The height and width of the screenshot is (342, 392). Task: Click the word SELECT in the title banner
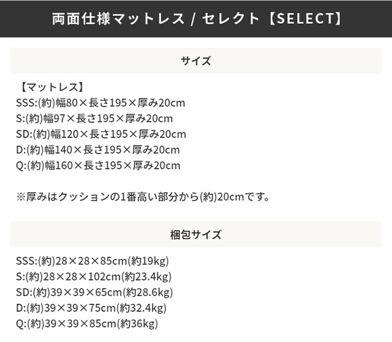coord(305,19)
